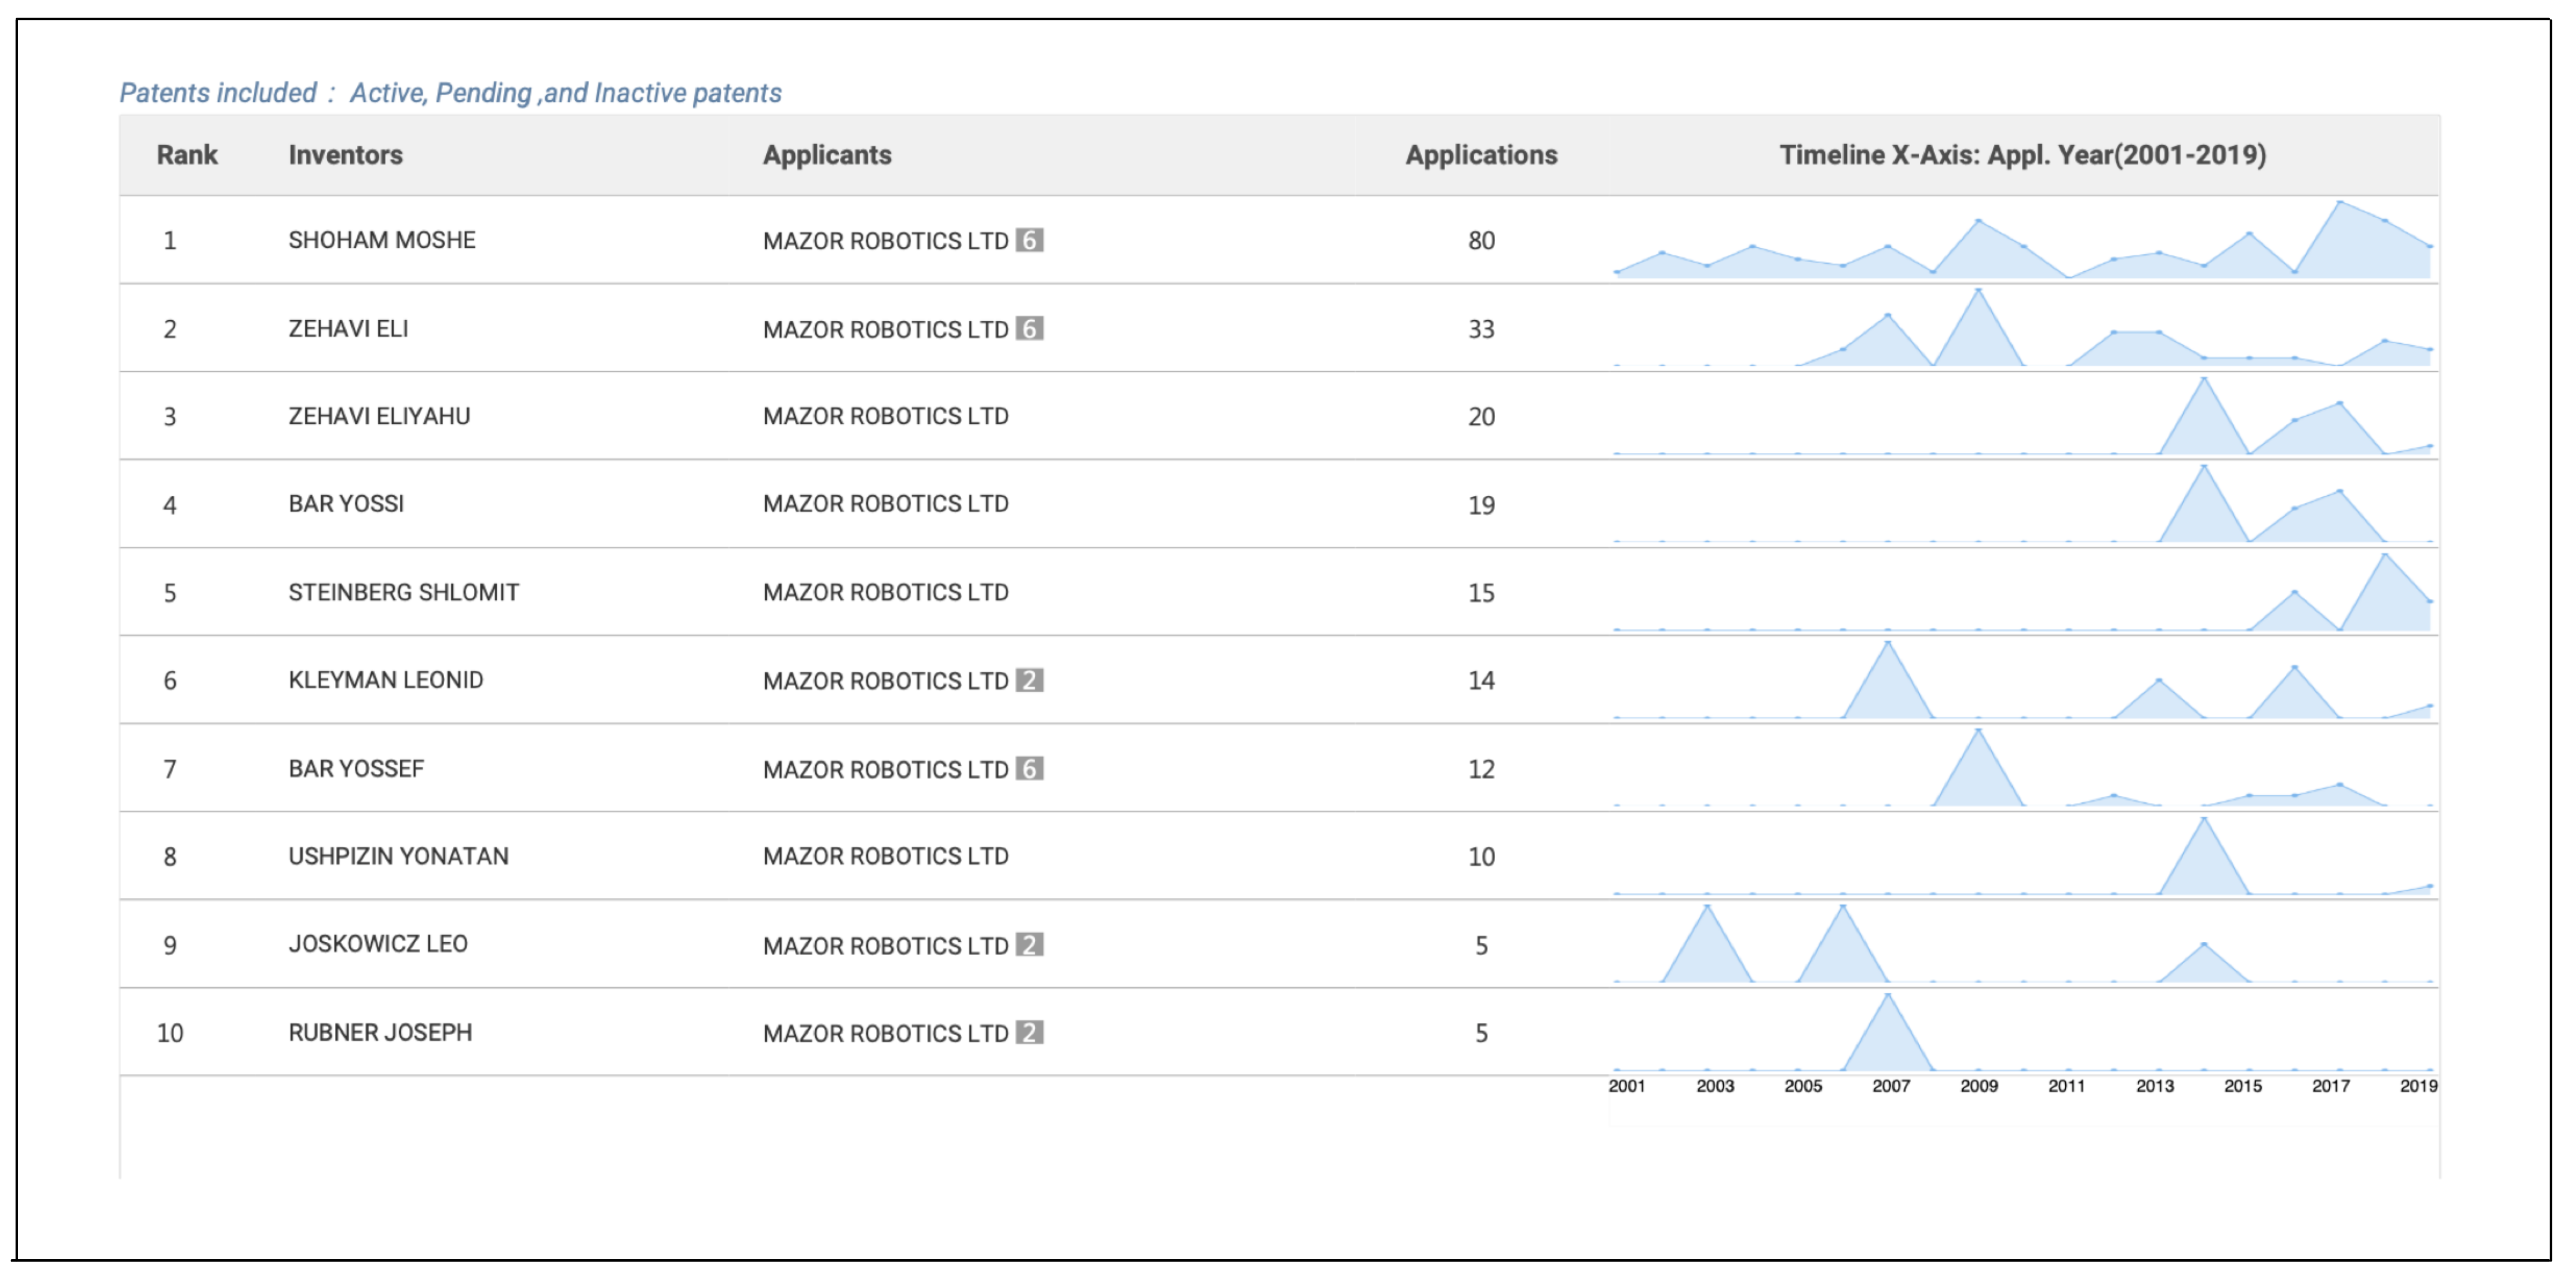The image size is (2576, 1281).
Task: Click the 2013 timeline axis label
Action: [2155, 1086]
